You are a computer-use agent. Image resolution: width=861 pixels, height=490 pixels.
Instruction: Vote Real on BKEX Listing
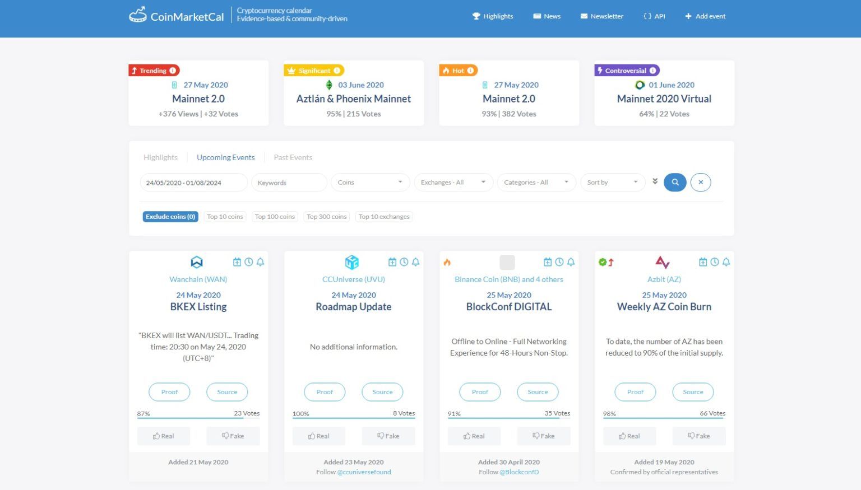[164, 436]
